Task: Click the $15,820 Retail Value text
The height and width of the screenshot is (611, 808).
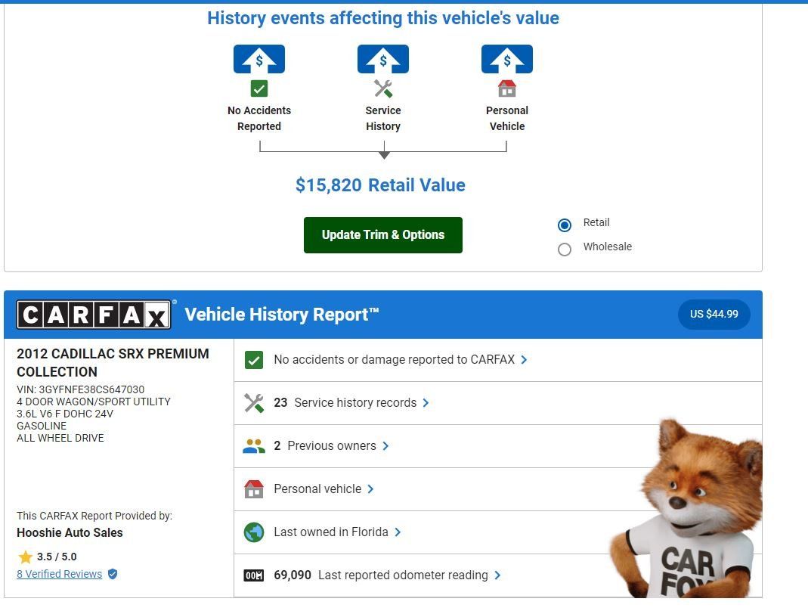Action: coord(380,185)
